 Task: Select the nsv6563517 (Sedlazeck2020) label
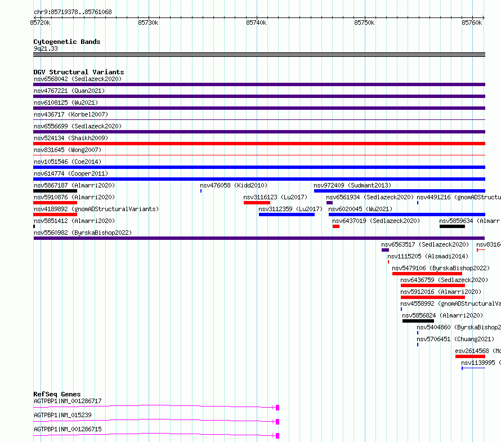[x=425, y=244]
